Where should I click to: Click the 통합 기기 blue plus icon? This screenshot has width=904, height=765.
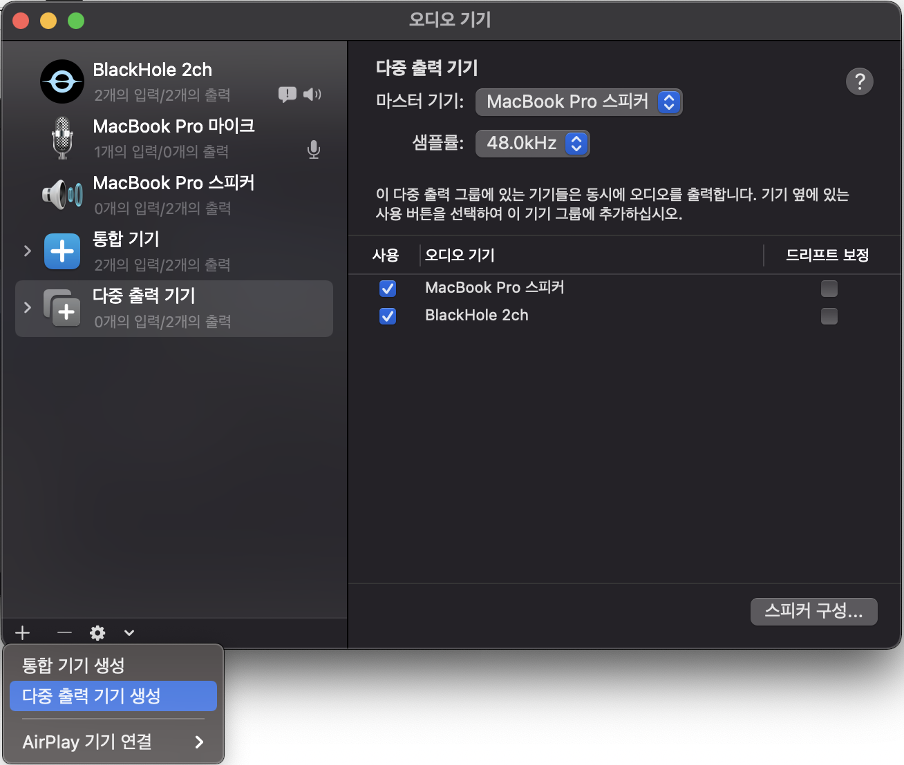coord(62,251)
